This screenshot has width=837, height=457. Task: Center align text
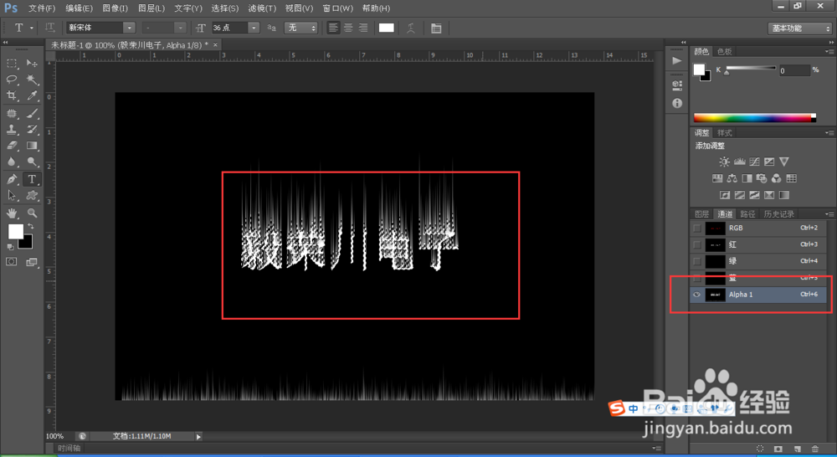point(348,28)
